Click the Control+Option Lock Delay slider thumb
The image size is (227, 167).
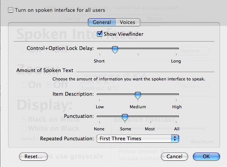point(115,50)
